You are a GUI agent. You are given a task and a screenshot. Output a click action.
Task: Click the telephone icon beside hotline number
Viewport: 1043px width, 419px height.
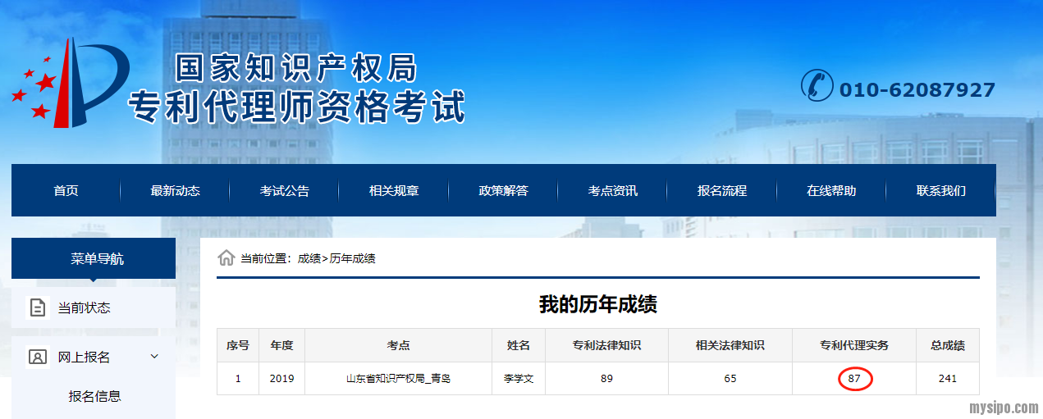click(817, 86)
